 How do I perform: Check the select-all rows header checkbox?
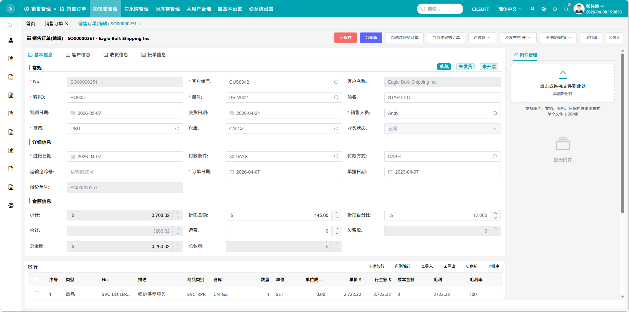37,279
